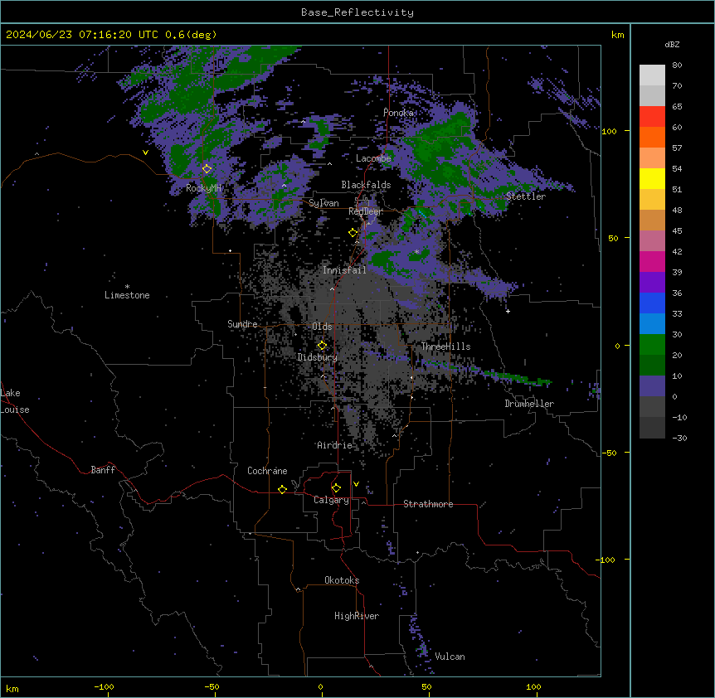Viewport: 715px width, 698px height.
Task: Click the dBZ legend heading
Action: coord(672,44)
